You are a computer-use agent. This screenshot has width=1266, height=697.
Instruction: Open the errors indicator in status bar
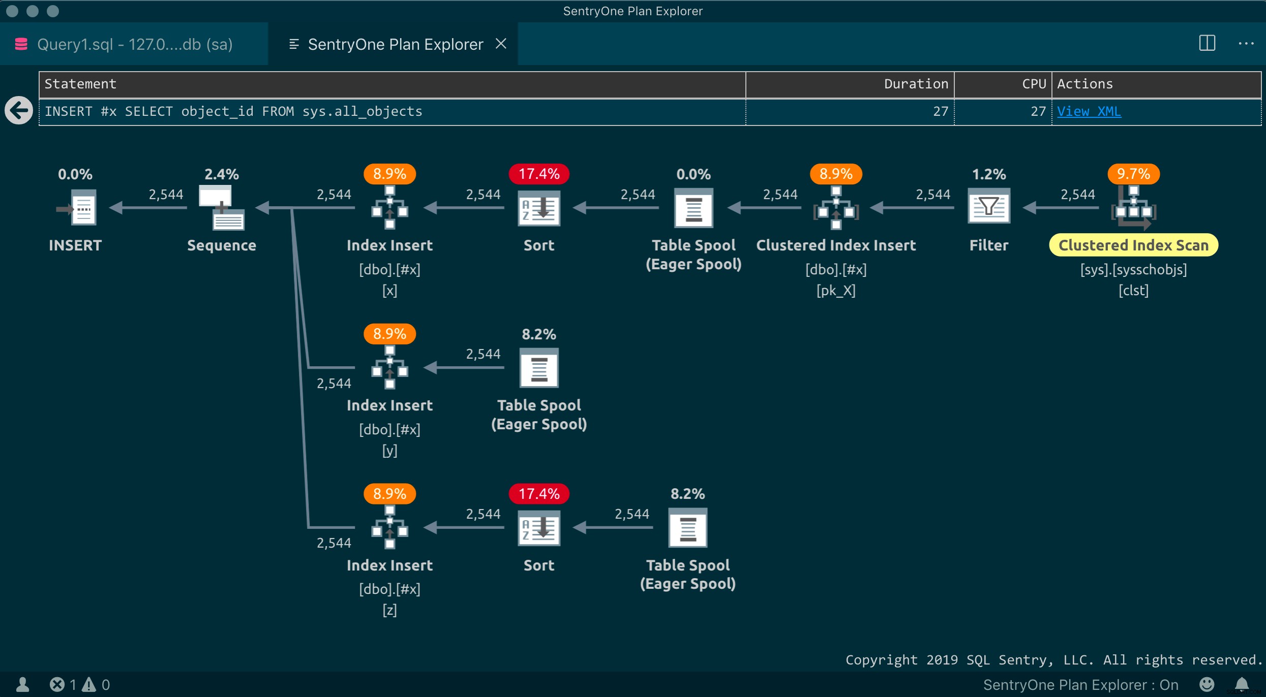[63, 684]
